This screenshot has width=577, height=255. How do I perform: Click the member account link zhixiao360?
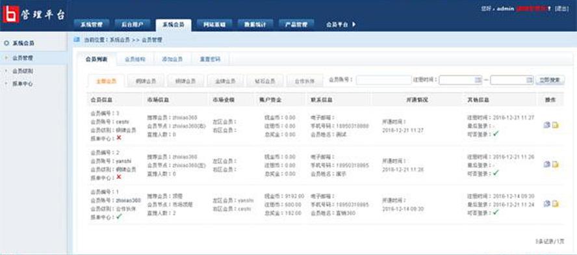(128, 200)
